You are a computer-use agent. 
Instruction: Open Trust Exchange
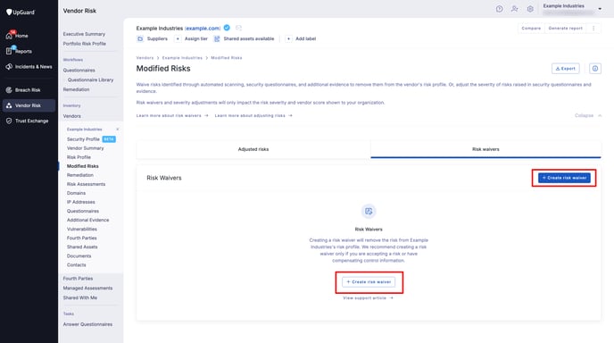pyautogui.click(x=27, y=121)
